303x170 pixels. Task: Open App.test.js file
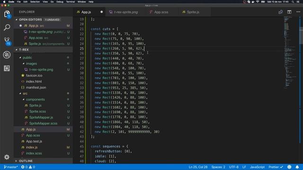point(43,141)
